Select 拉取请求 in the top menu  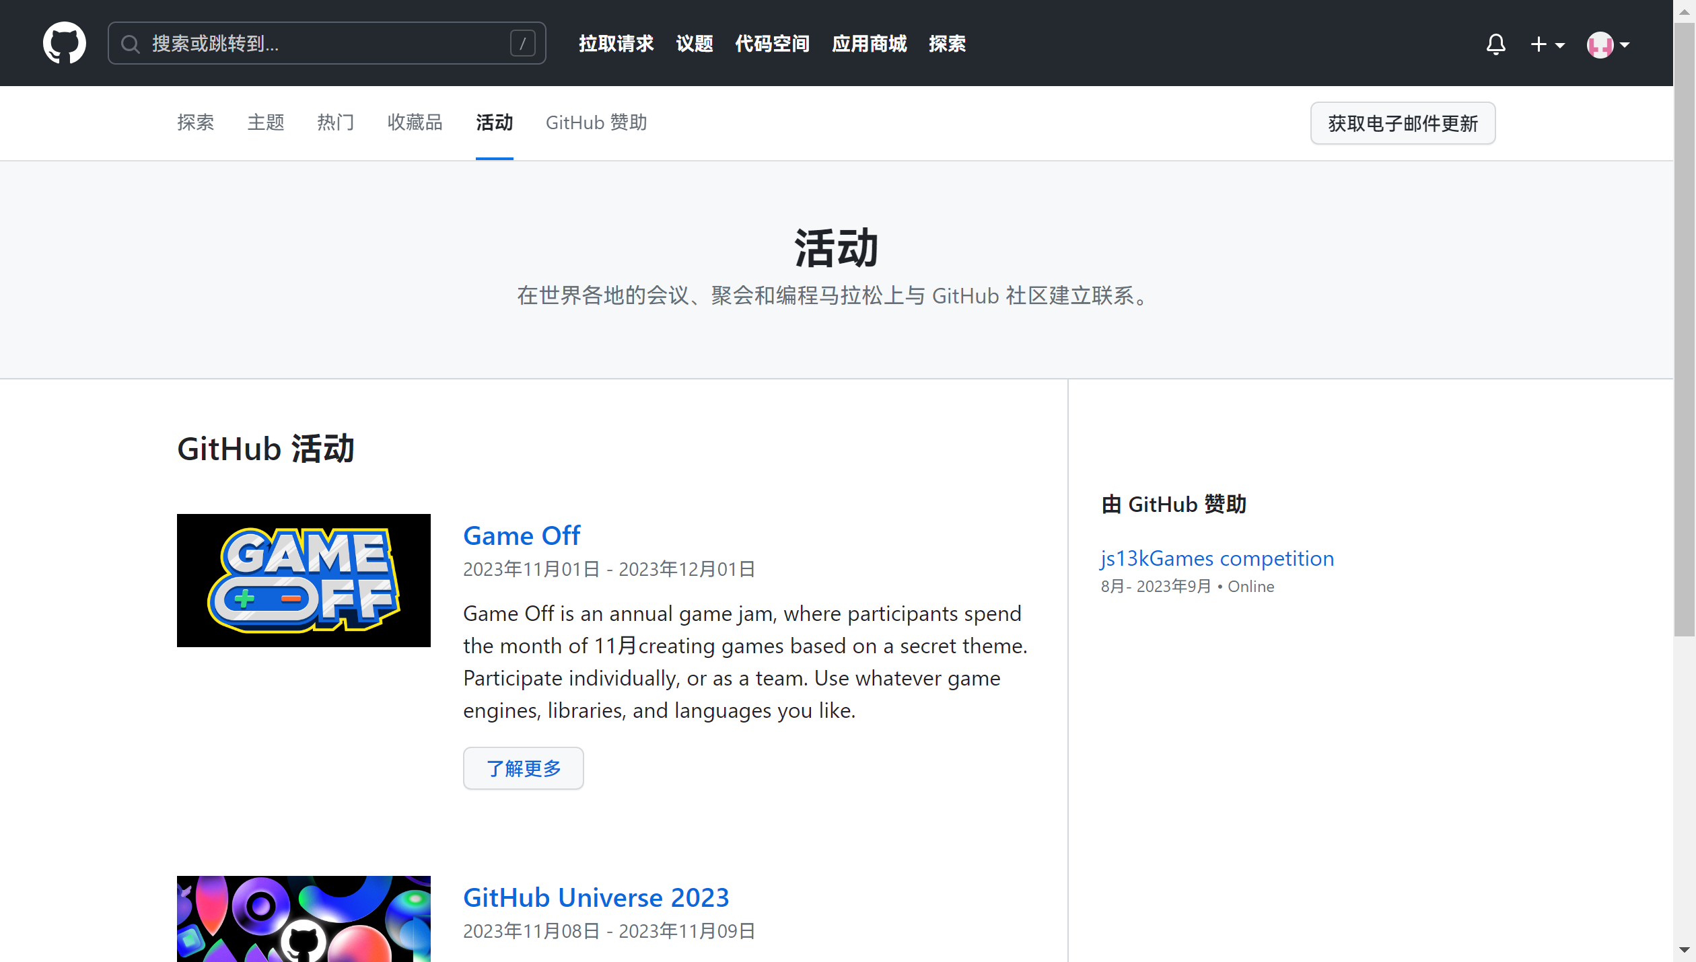(x=616, y=44)
